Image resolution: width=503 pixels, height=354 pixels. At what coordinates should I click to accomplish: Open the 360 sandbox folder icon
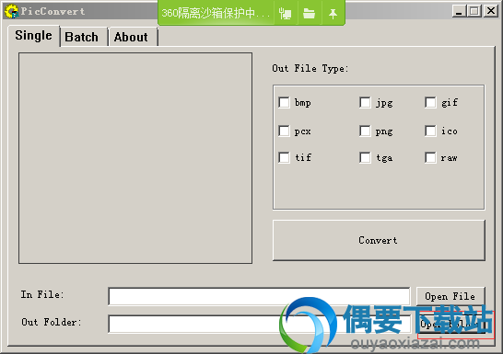(x=309, y=14)
